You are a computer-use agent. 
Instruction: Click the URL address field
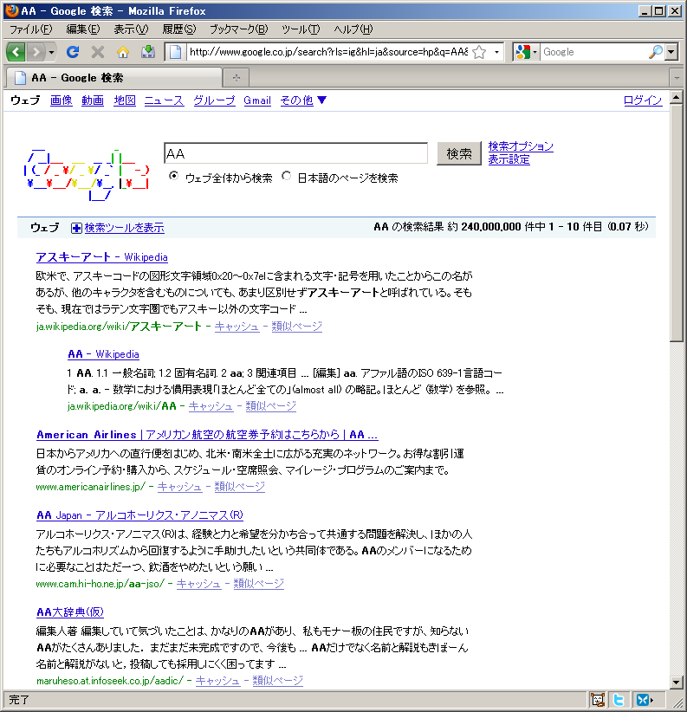coord(328,52)
